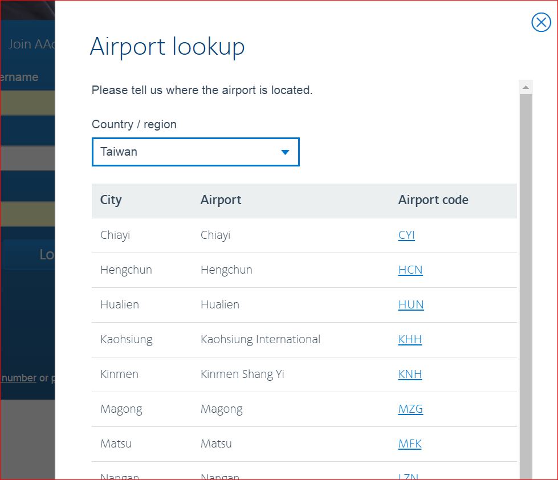This screenshot has width=558, height=480.
Task: Choose Kinmen Shang Yi code KNH
Action: click(410, 375)
